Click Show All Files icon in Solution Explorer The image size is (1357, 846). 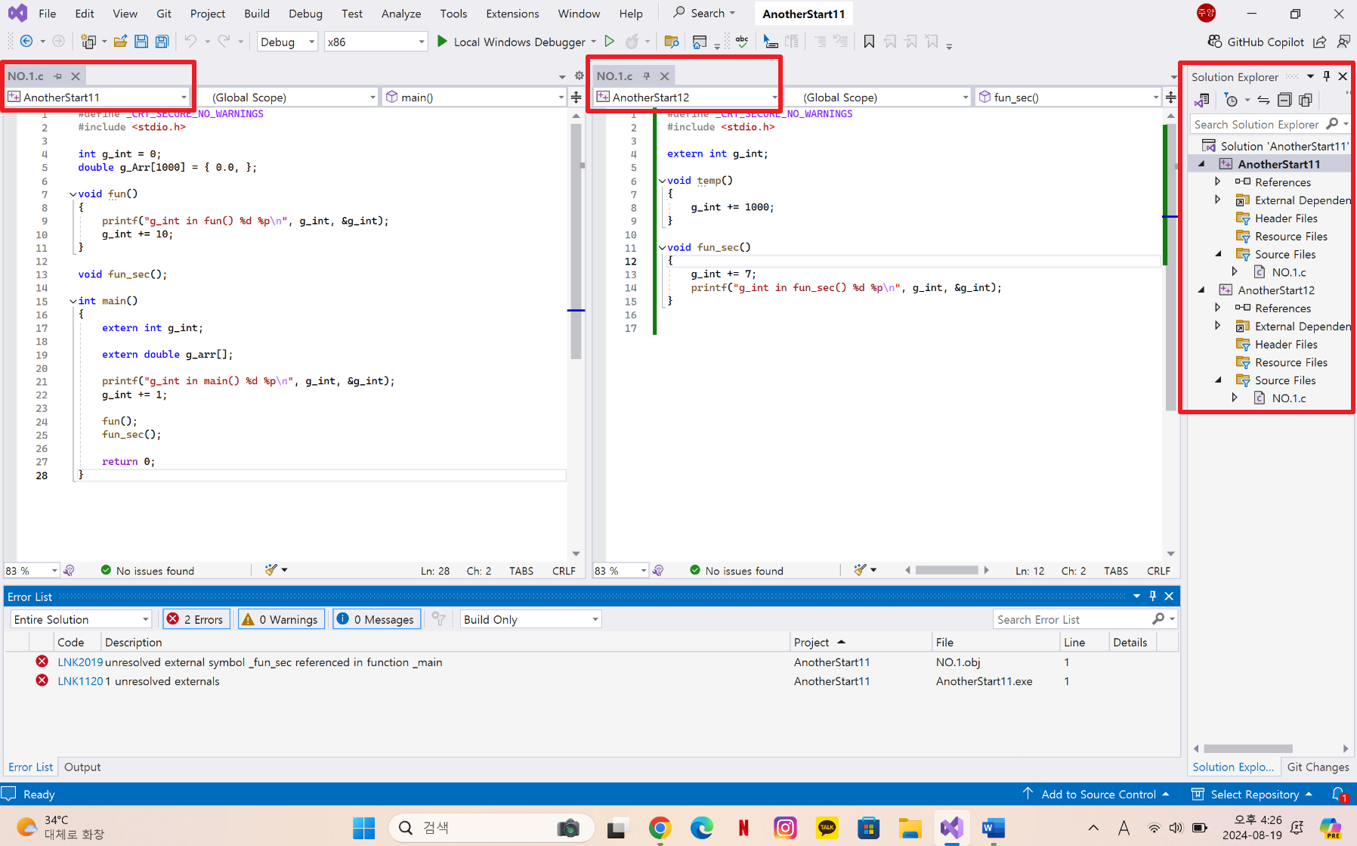(x=1305, y=100)
